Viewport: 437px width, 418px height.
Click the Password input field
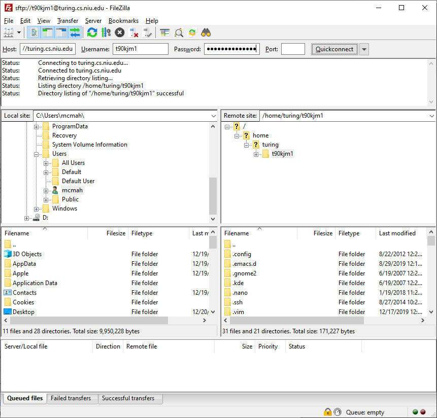pyautogui.click(x=232, y=49)
